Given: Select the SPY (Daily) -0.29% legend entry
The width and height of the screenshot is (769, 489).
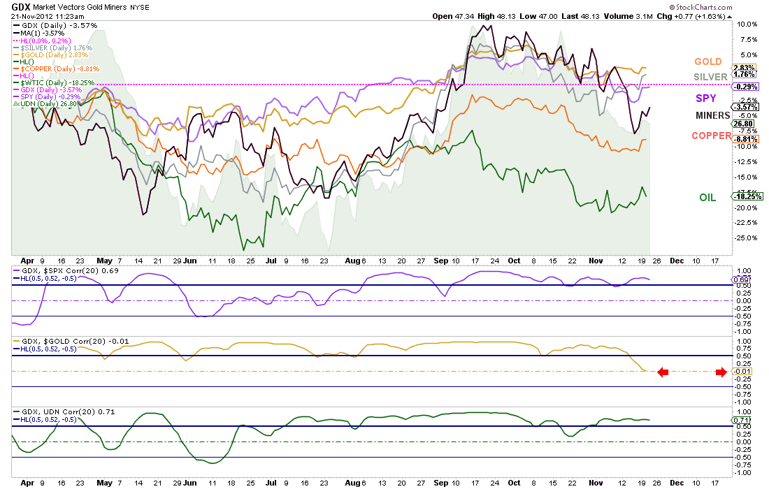Looking at the screenshot, I should pyautogui.click(x=47, y=96).
